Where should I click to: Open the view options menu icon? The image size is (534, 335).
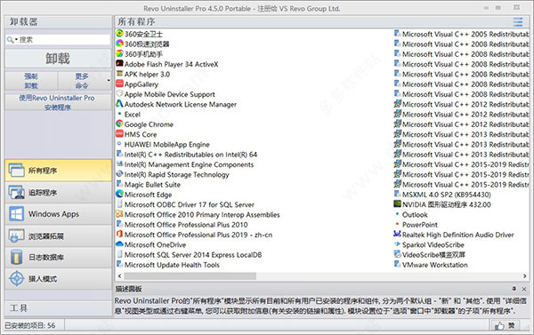[x=518, y=21]
